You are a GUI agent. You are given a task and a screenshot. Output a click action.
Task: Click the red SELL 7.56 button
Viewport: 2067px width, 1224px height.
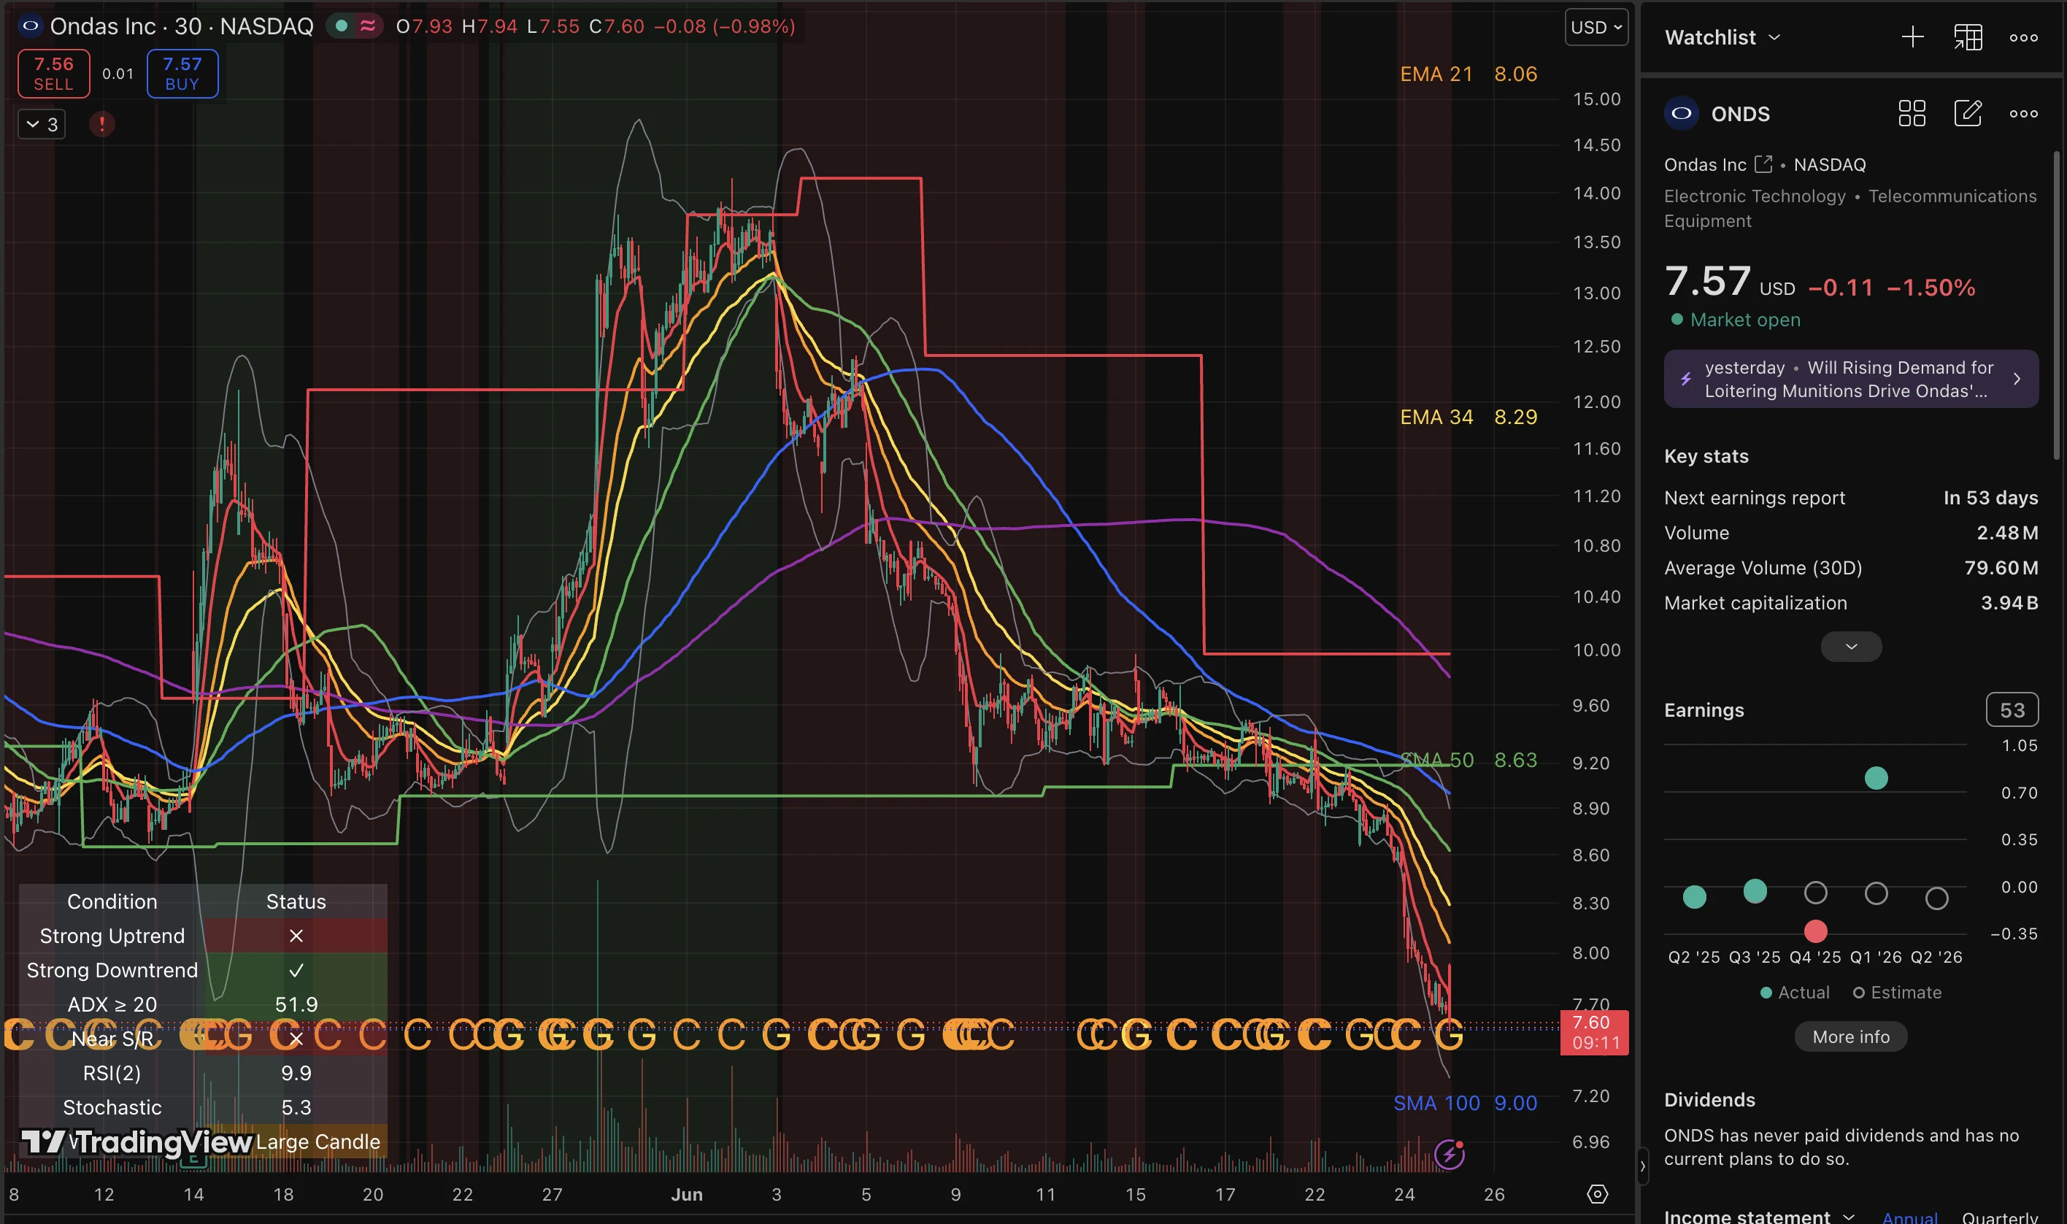[x=53, y=74]
